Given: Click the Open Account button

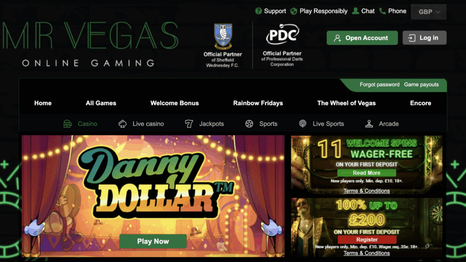Looking at the screenshot, I should coord(362,38).
